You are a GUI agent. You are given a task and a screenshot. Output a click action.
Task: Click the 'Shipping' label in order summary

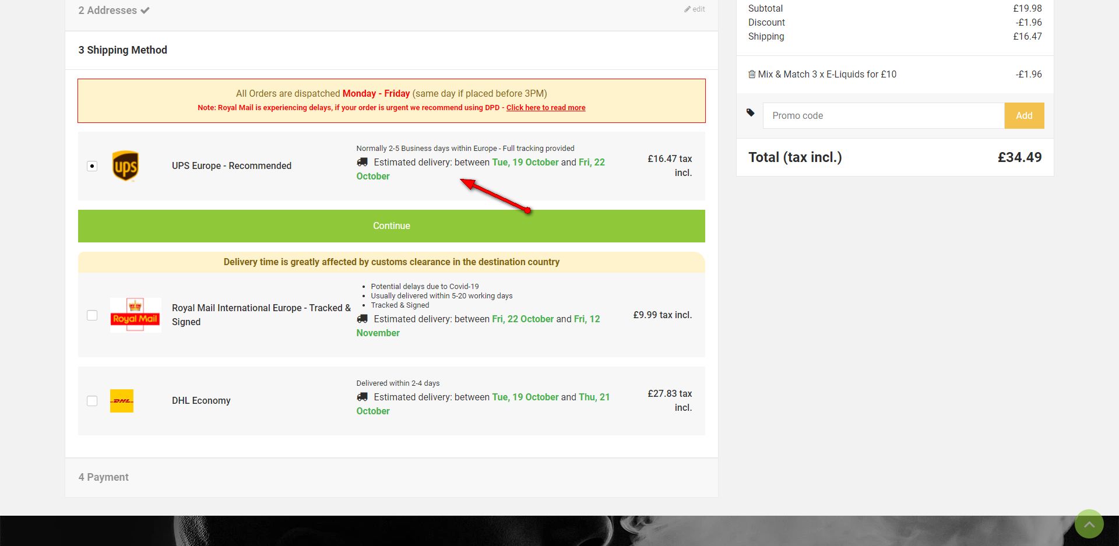pos(766,37)
